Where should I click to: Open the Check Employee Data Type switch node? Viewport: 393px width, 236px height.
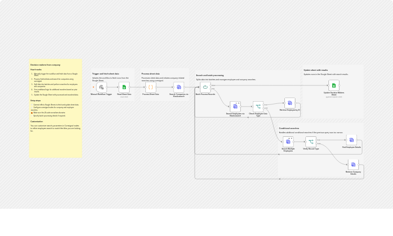tap(258, 106)
